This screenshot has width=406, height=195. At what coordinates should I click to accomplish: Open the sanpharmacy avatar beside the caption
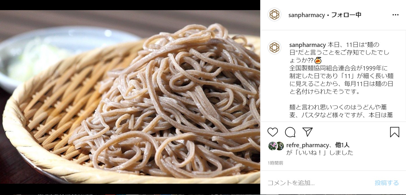pyautogui.click(x=274, y=48)
